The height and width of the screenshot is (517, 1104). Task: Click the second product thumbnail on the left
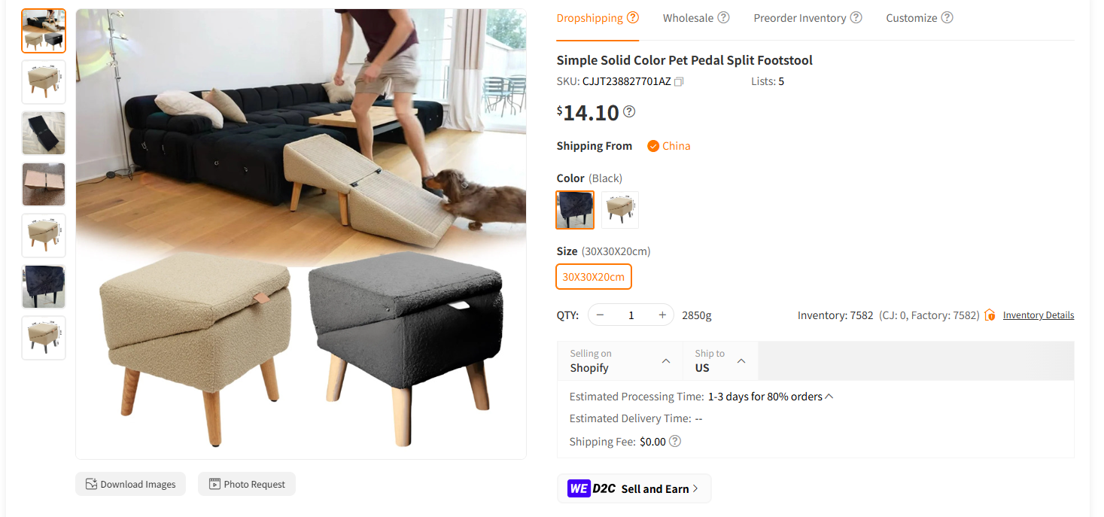click(x=43, y=82)
